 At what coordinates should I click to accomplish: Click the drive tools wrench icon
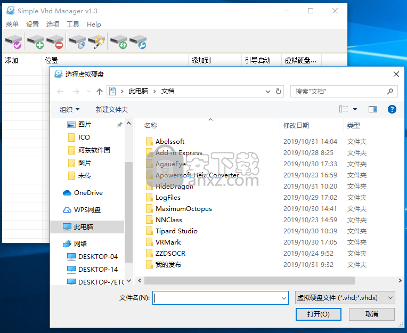coord(138,42)
